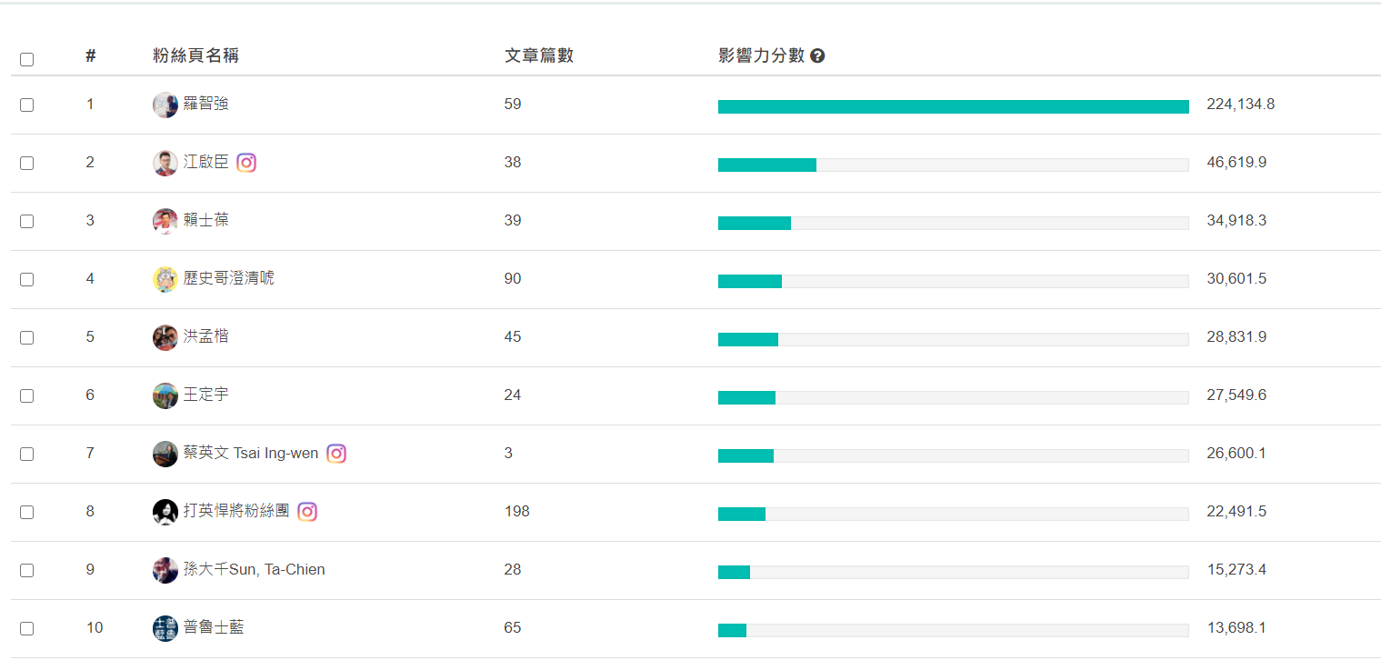This screenshot has height=660, width=1381.
Task: Click 羅智強's profile avatar
Action: [x=165, y=105]
